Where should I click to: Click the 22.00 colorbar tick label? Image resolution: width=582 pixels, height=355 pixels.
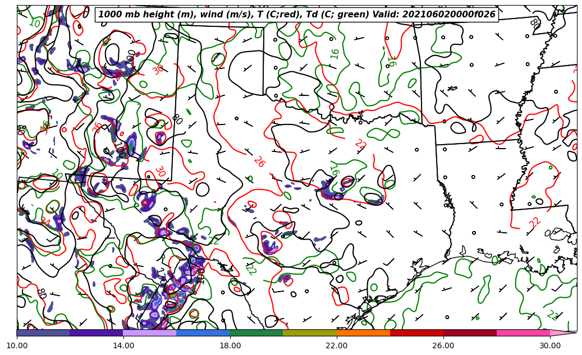click(337, 345)
